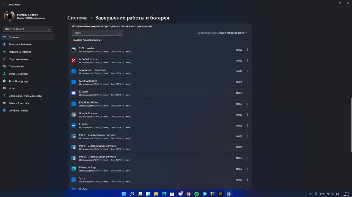Viewport: 352px width, 197px height.
Task: Open more options for File Picker UI Host
Action: click(247, 104)
